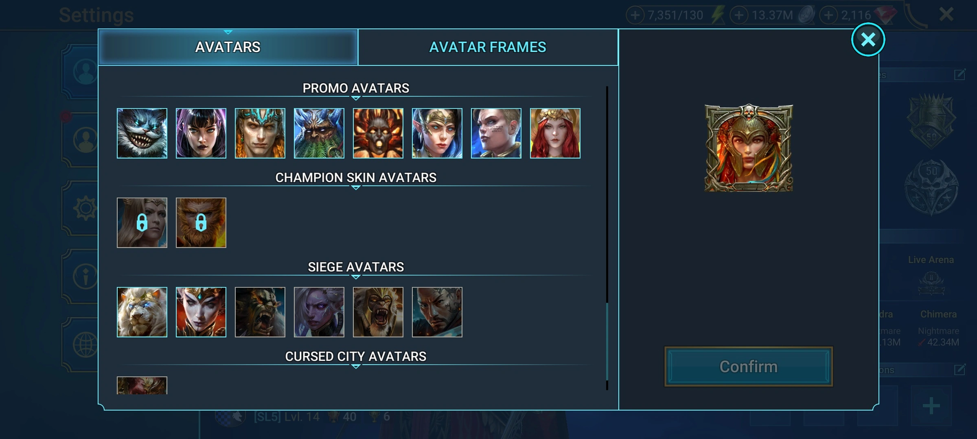Pick the blue horned forest beast avatar
The width and height of the screenshot is (977, 439).
pos(319,133)
